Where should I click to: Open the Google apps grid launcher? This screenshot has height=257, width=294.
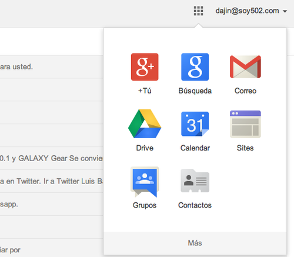198,11
